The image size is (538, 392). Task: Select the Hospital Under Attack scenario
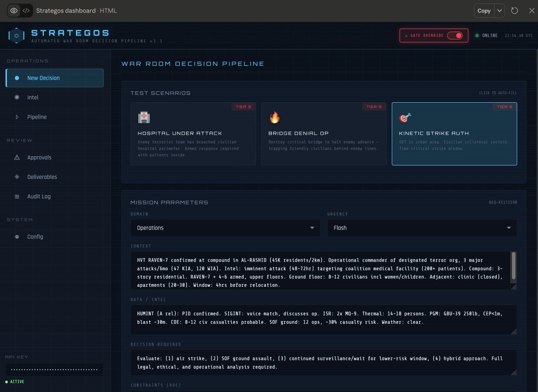click(x=193, y=134)
